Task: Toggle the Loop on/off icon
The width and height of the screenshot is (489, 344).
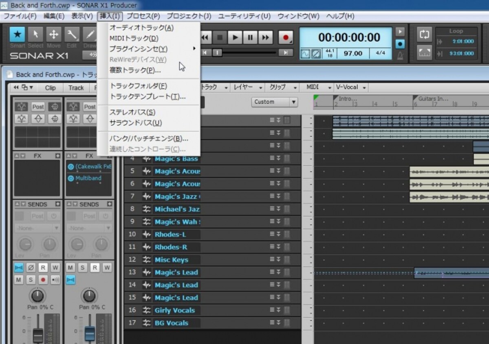Action: tap(424, 35)
